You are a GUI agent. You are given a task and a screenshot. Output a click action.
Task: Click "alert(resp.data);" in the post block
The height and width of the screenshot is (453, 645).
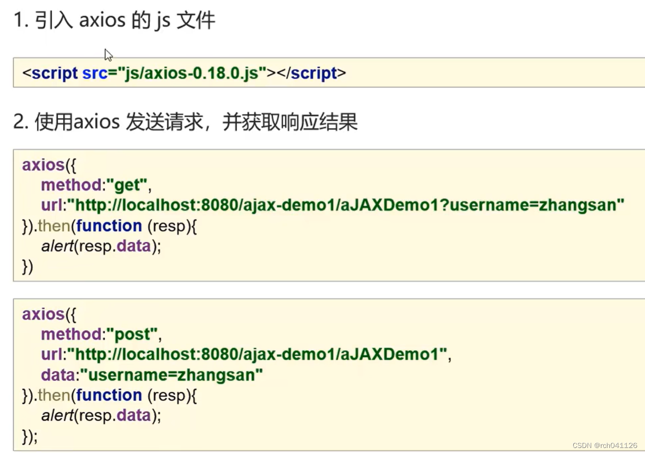101,415
